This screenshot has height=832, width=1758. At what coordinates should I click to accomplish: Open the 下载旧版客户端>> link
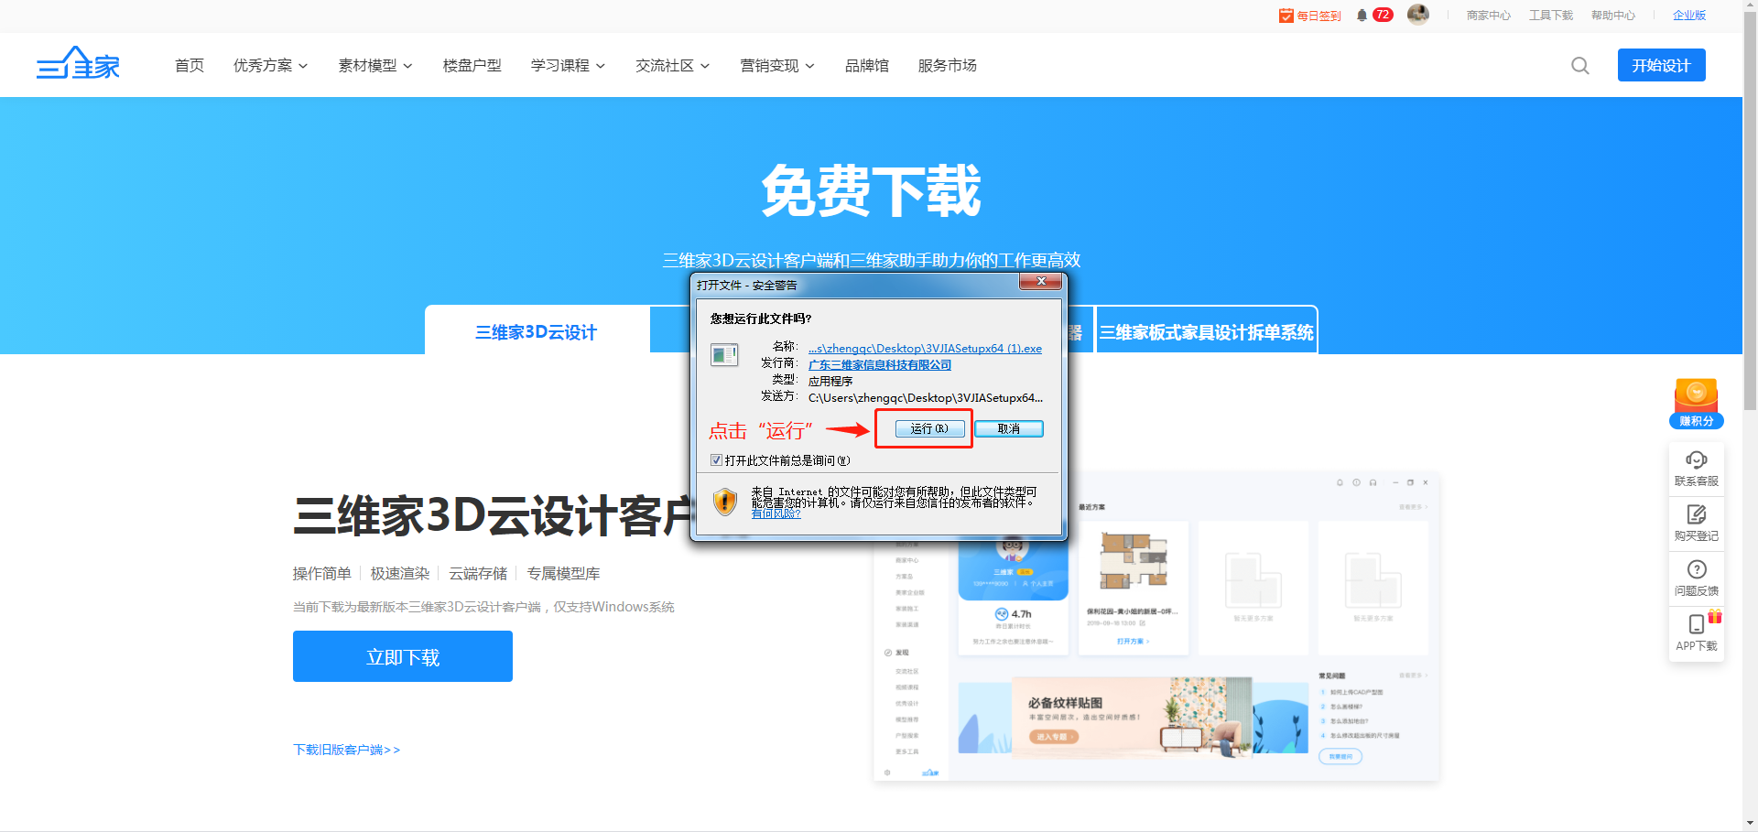(346, 750)
